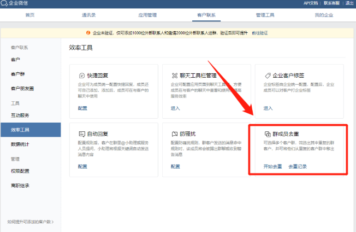
Task: Click the 企业客户标签 tag icon
Action: [268, 76]
